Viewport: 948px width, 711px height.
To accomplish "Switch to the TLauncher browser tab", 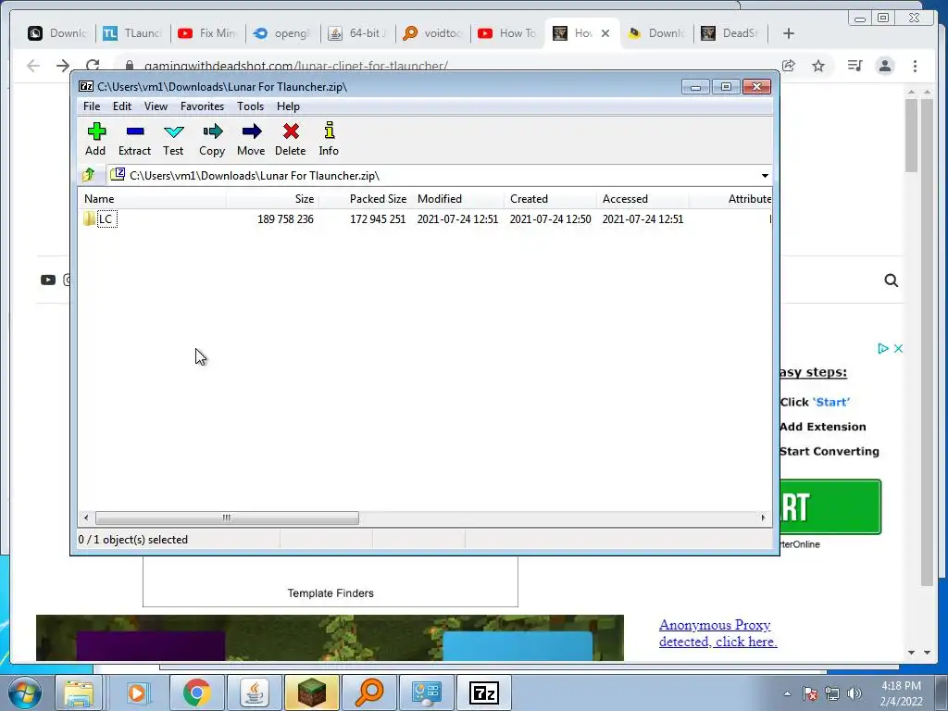I will 133,33.
